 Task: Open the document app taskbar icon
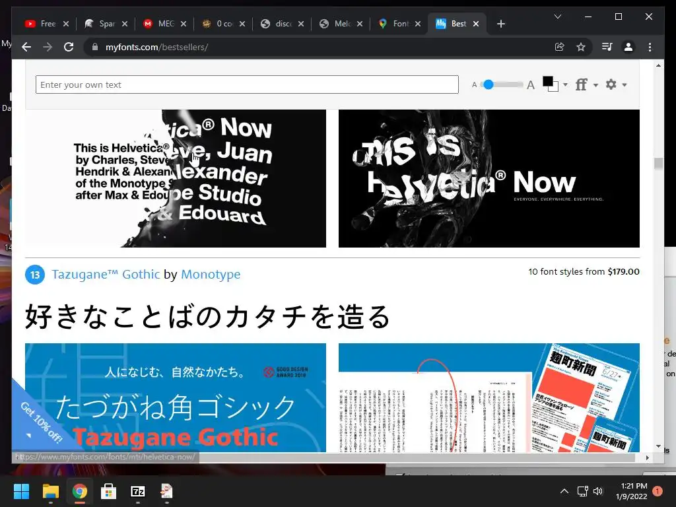tap(167, 491)
